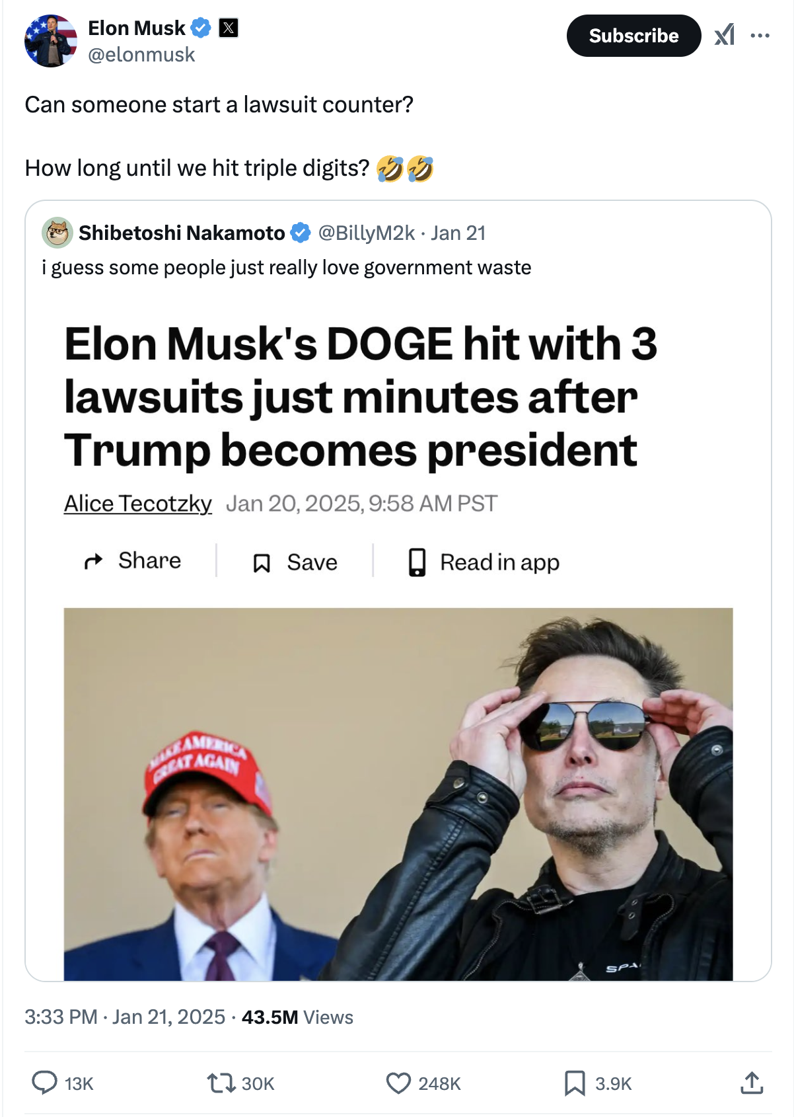The width and height of the screenshot is (794, 1117).
Task: Like the tweet with heart icon
Action: click(398, 1083)
